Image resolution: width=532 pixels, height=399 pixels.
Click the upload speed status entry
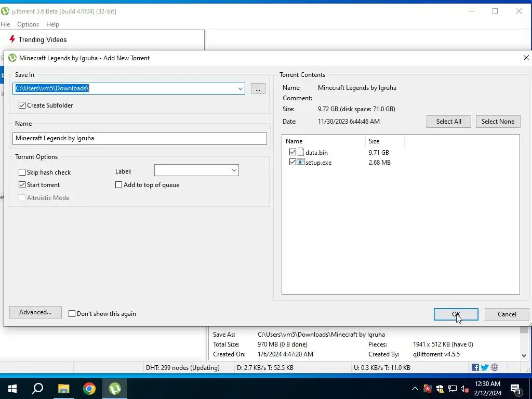click(382, 367)
